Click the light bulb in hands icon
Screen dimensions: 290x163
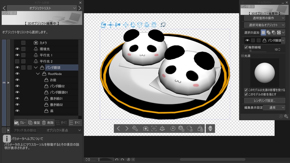coord(210,128)
